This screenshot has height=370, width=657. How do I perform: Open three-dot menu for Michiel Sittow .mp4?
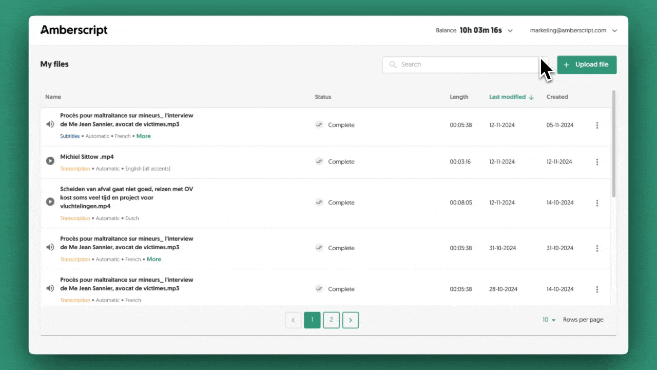[597, 162]
